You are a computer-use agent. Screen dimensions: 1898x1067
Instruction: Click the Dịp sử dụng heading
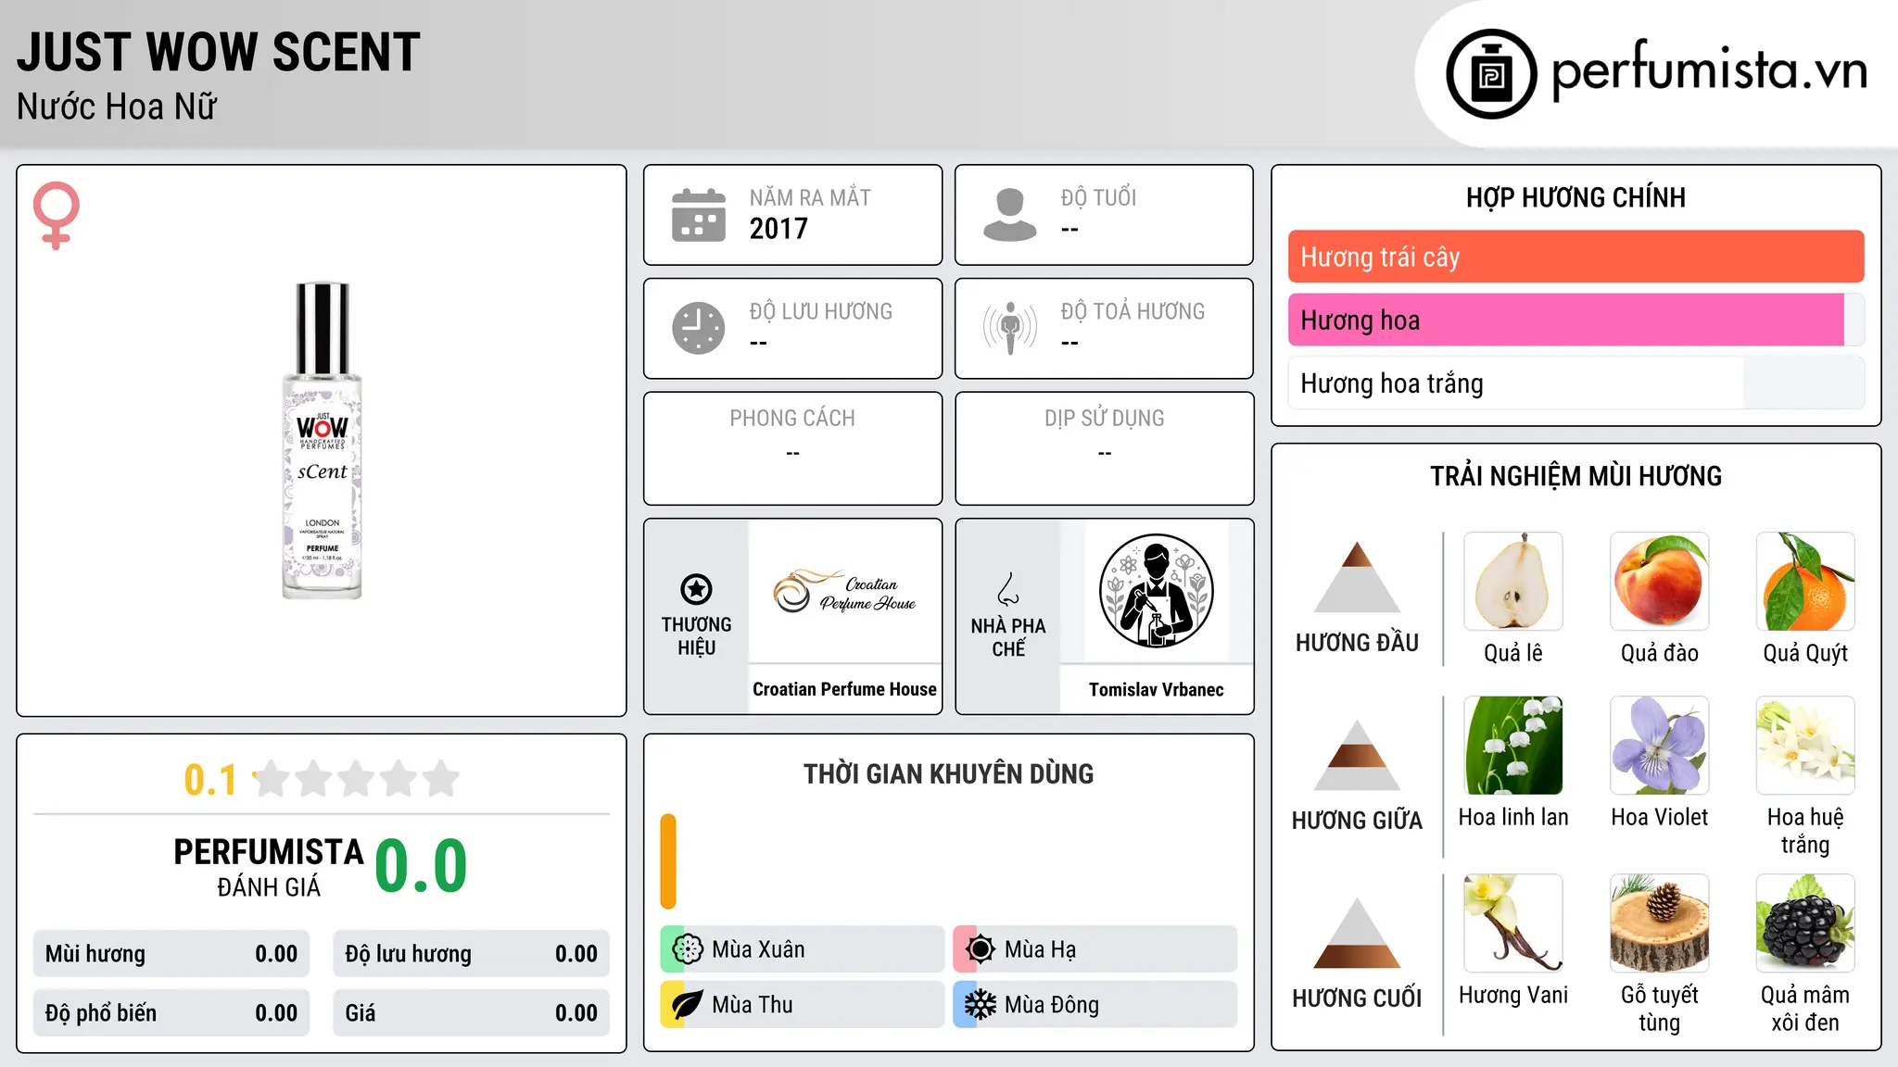[1104, 419]
